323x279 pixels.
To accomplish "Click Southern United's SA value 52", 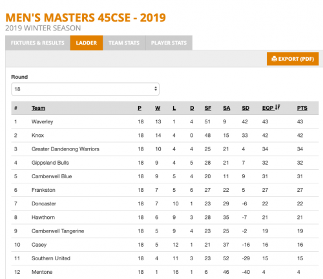I will (226, 258).
